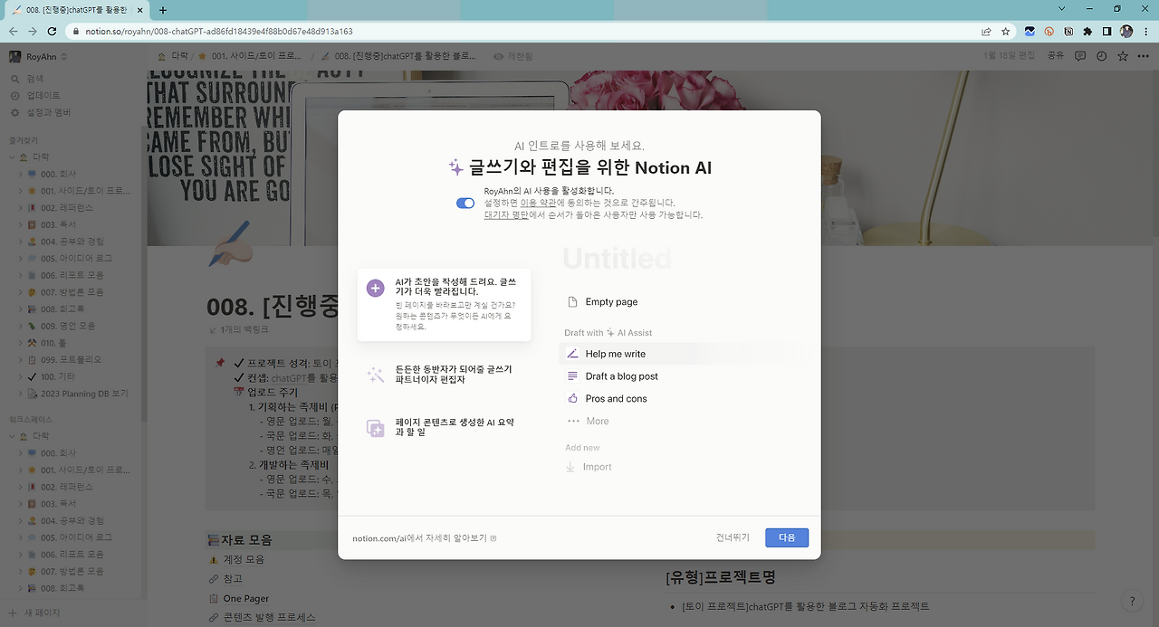Open 100. 기타 page in sidebar
The height and width of the screenshot is (627, 1159).
tap(58, 376)
